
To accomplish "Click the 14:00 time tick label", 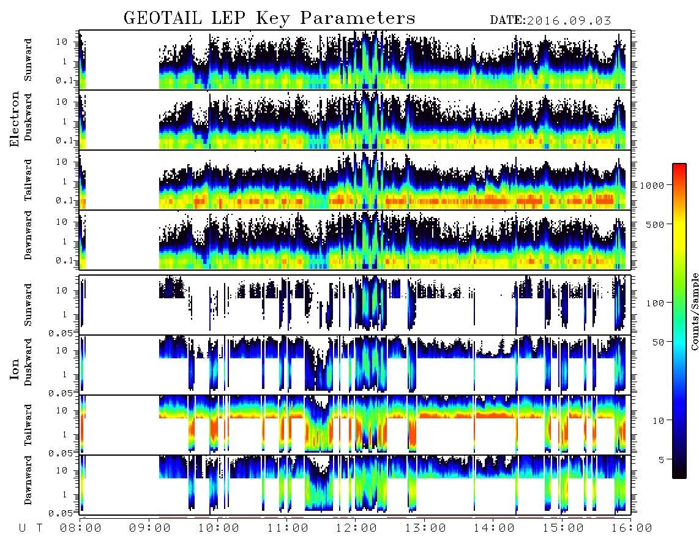I will coord(494,529).
